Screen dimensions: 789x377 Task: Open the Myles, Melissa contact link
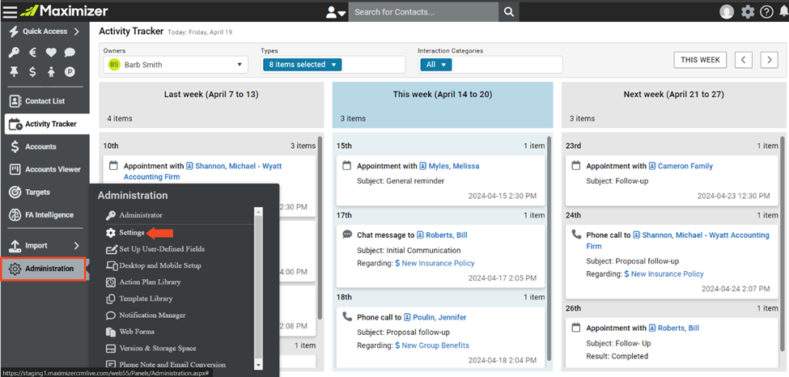point(449,166)
